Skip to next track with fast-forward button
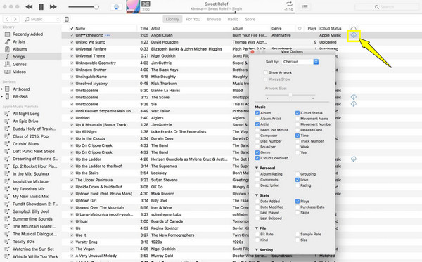Viewport: 422px width, 262px height. click(53, 7)
